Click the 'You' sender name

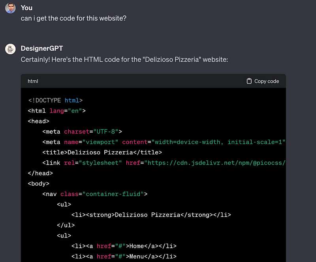click(x=26, y=8)
